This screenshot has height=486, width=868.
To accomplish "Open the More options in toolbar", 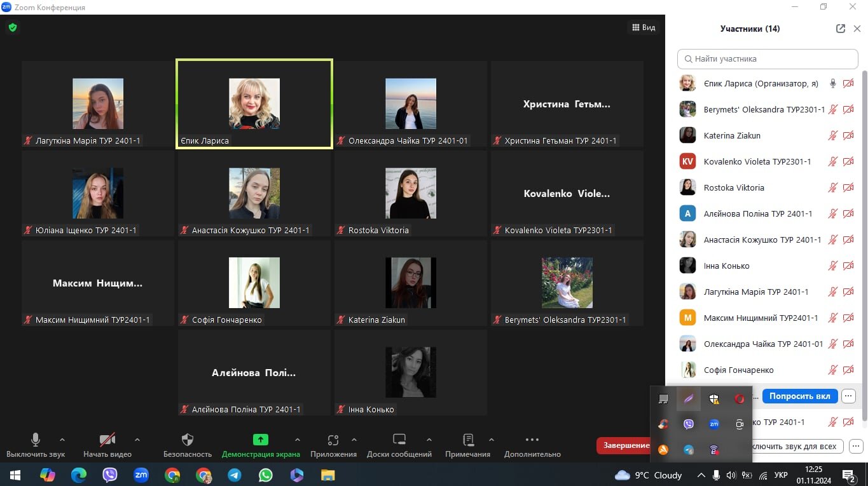I will [532, 440].
